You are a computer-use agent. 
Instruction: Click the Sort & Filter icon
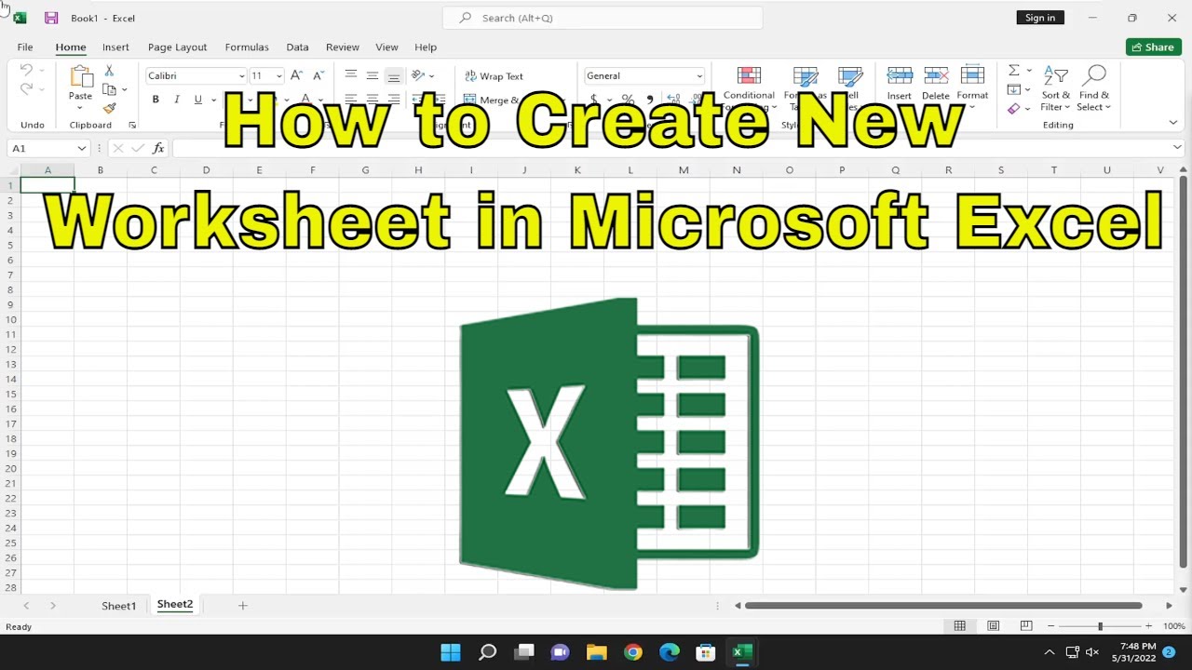[x=1056, y=76]
